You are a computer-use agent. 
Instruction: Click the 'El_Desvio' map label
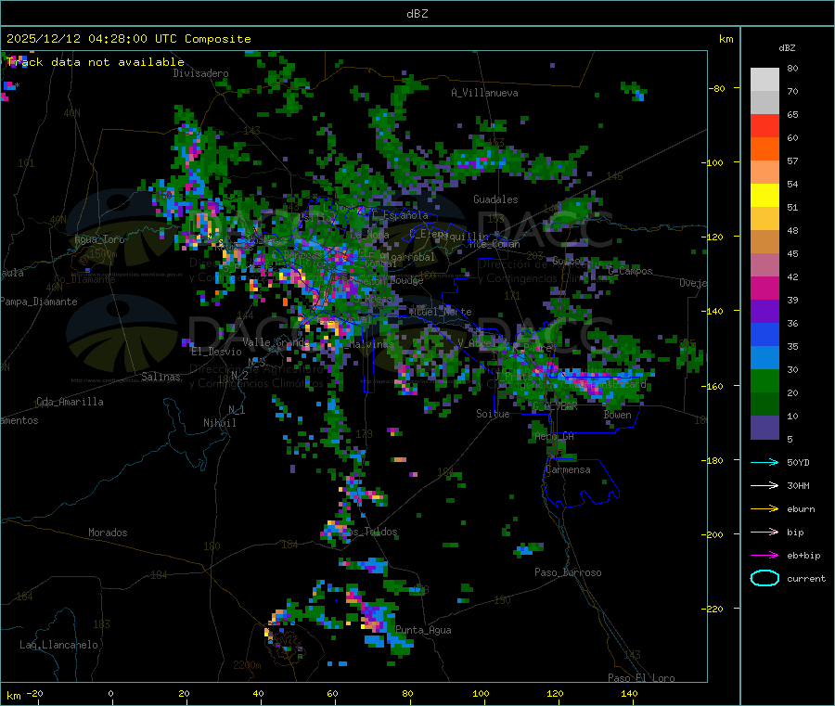[x=217, y=352]
